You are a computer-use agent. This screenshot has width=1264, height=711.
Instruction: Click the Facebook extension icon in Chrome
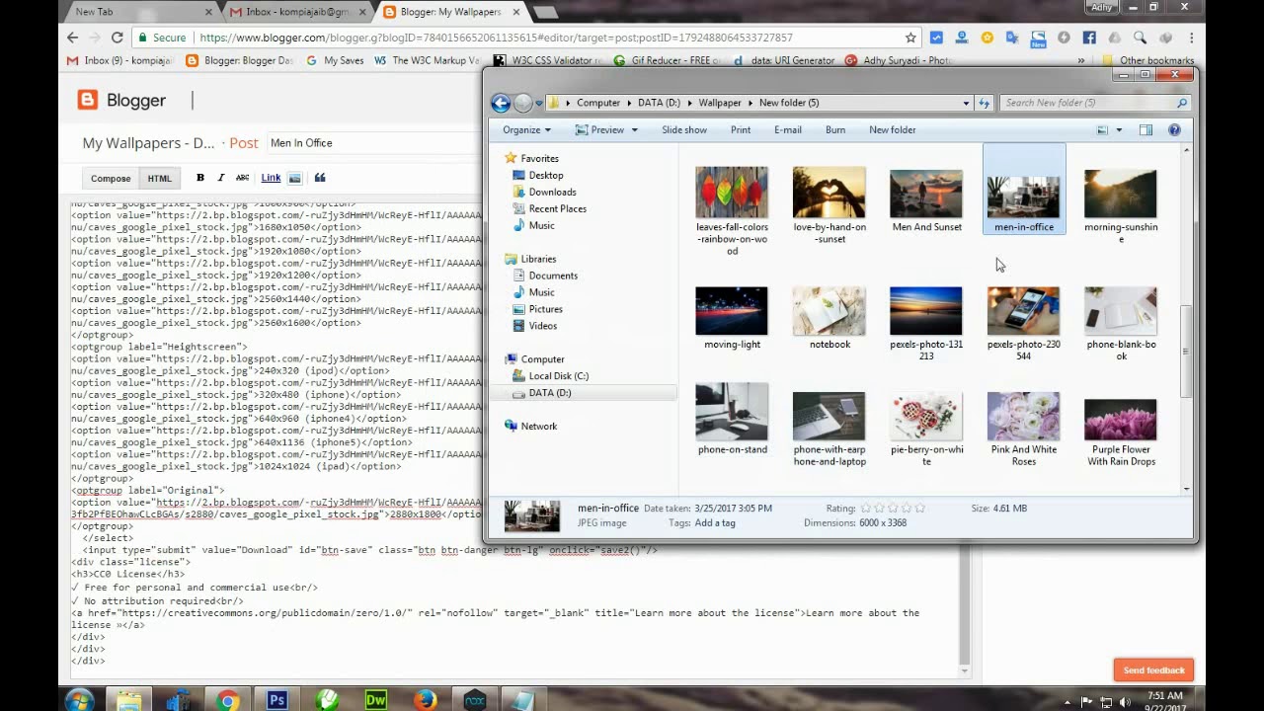point(1089,38)
